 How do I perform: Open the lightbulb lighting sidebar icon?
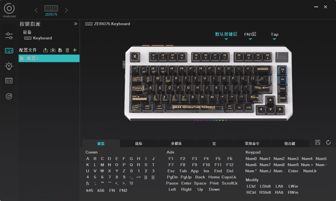pyautogui.click(x=9, y=66)
